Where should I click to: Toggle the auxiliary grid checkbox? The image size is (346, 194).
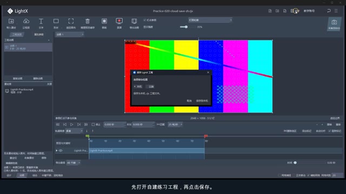308,175
